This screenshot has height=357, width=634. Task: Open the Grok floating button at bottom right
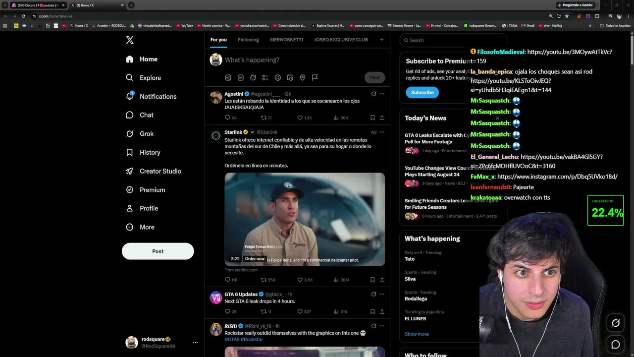[x=616, y=323]
